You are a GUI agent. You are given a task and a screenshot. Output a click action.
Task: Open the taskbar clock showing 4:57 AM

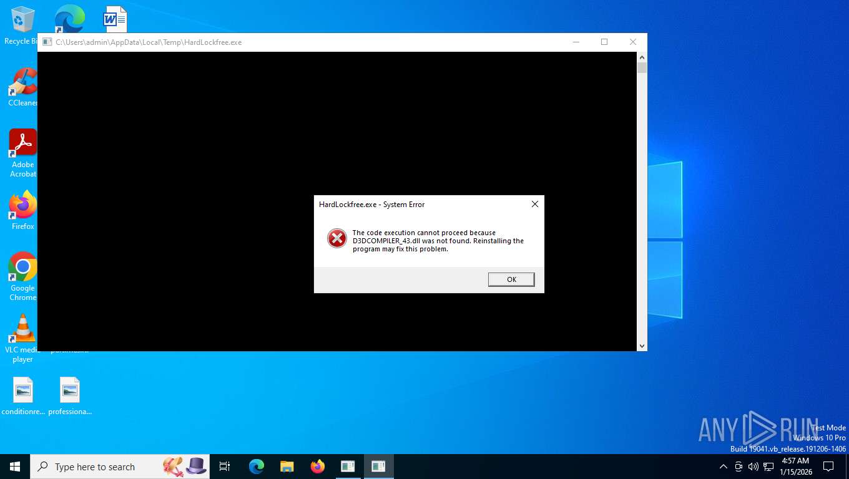pyautogui.click(x=795, y=467)
